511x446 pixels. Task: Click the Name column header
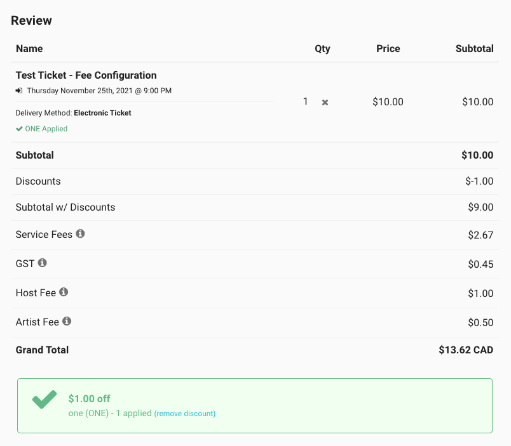coord(29,48)
